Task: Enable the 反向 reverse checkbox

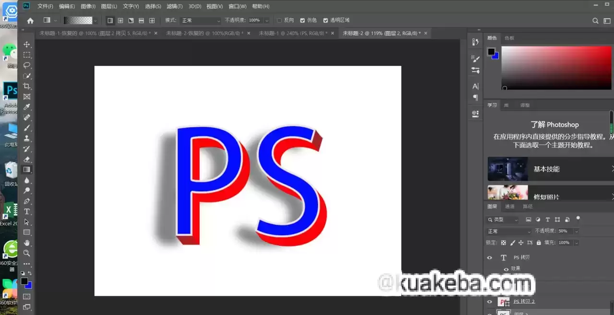Action: (280, 21)
